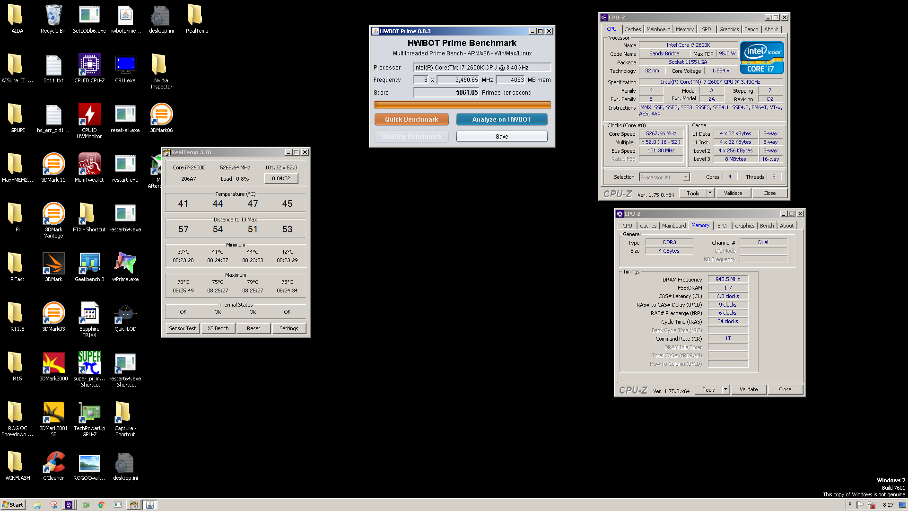Image resolution: width=908 pixels, height=511 pixels.
Task: Click the HWBOT Processor name field
Action: click(x=482, y=67)
